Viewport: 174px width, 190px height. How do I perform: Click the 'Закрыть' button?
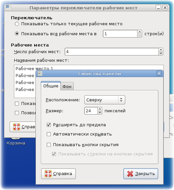[x=141, y=174]
